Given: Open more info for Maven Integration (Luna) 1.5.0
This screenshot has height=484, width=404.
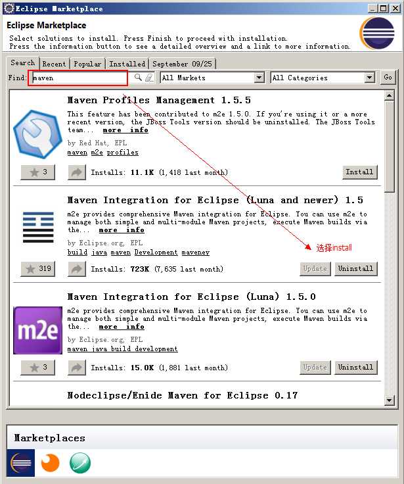Looking at the screenshot, I should pos(122,327).
